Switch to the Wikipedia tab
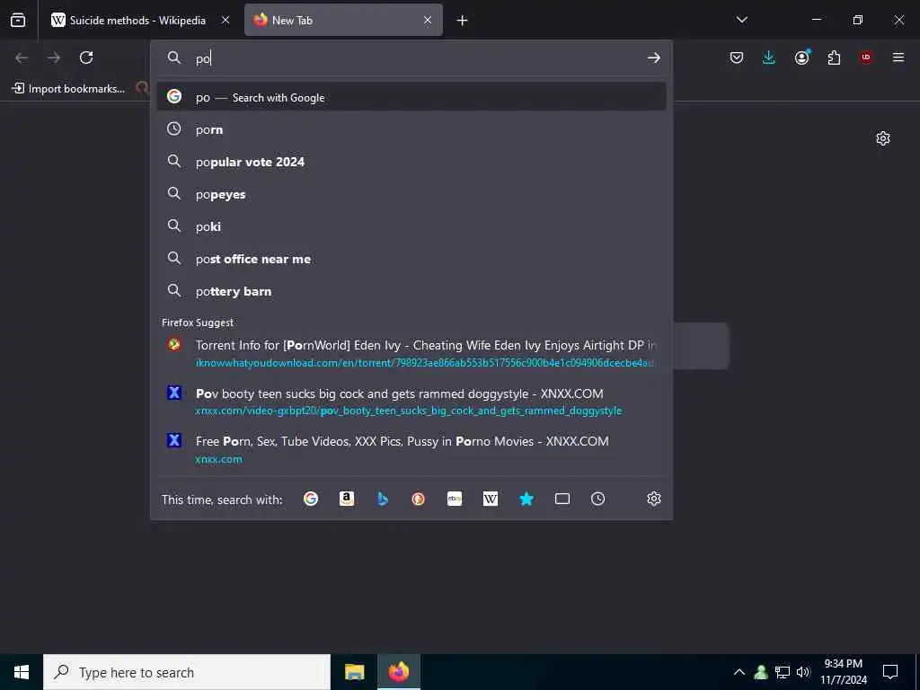The width and height of the screenshot is (920, 690). 139,20
